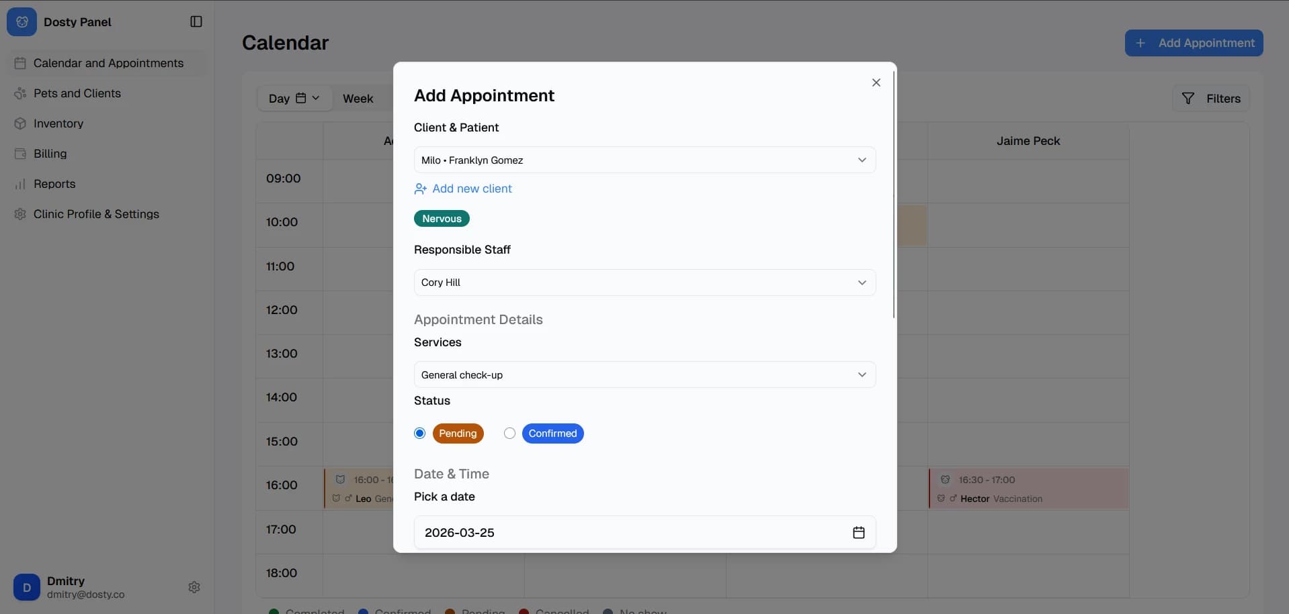Expand the Day view dropdown

pyautogui.click(x=293, y=99)
